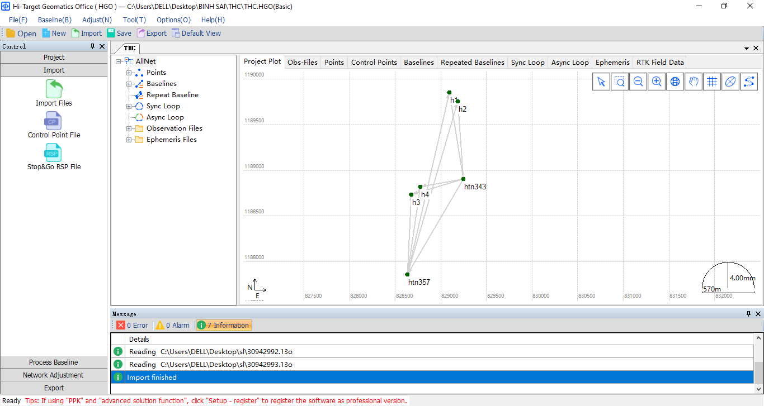
Task: Select the arrow pointer tool in plot
Action: [601, 82]
